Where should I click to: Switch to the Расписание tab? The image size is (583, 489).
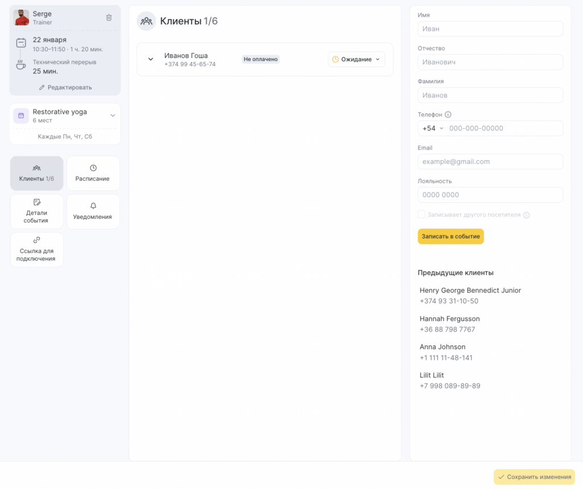[93, 173]
